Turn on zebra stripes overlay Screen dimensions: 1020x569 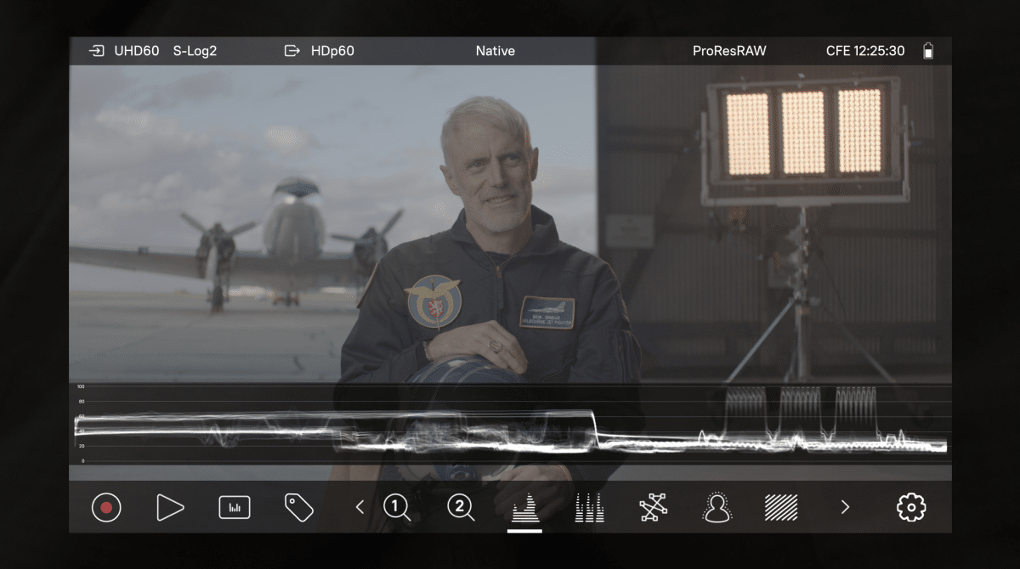(x=781, y=508)
